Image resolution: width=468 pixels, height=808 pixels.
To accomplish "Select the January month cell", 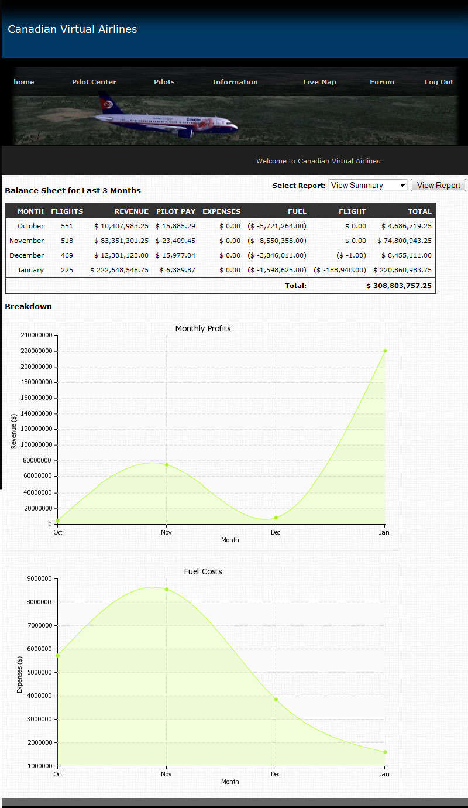I will point(29,270).
